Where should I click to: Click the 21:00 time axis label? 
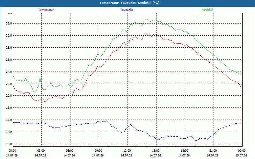(214, 151)
